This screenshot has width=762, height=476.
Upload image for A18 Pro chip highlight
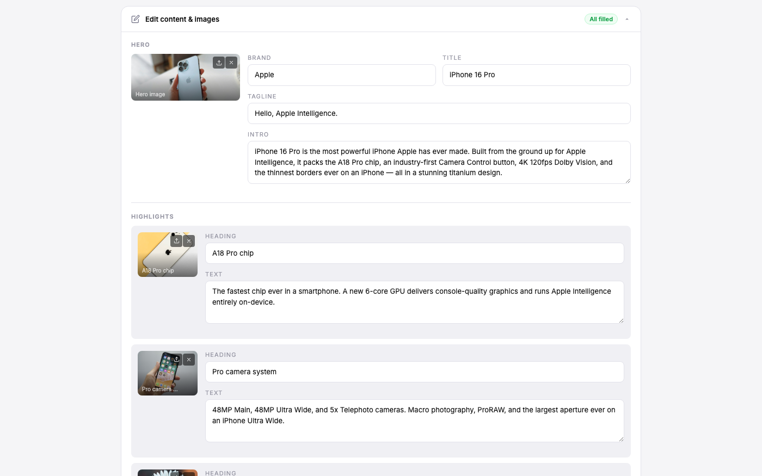point(176,241)
